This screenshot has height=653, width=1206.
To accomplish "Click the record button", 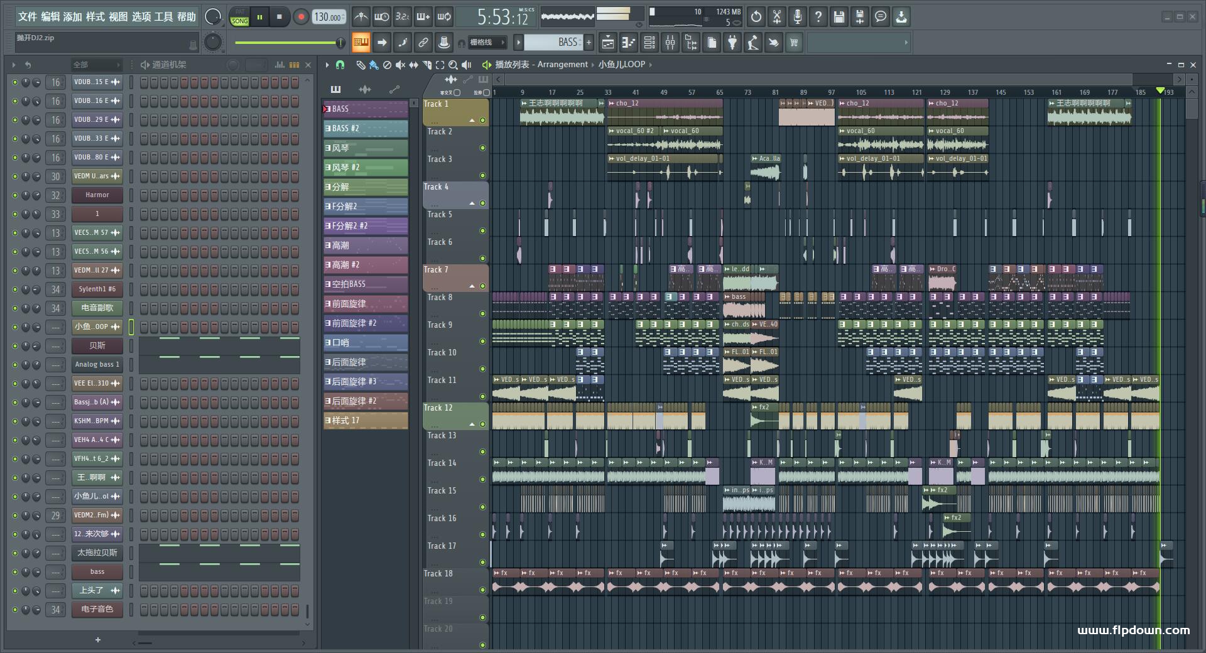I will pyautogui.click(x=301, y=17).
